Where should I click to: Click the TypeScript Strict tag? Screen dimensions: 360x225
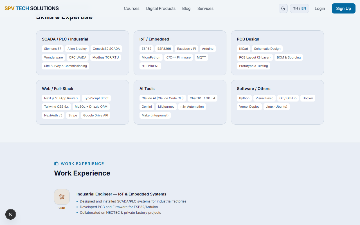(x=96, y=98)
